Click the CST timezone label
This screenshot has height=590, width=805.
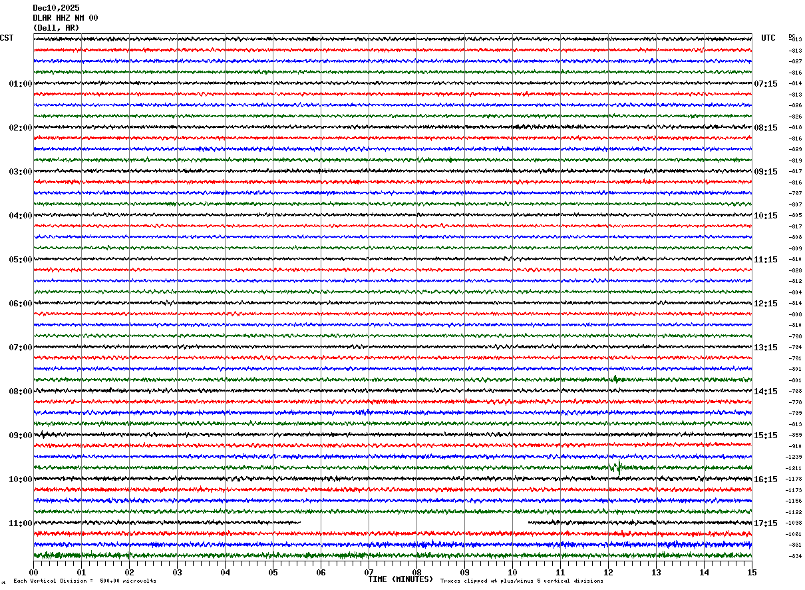pyautogui.click(x=7, y=38)
